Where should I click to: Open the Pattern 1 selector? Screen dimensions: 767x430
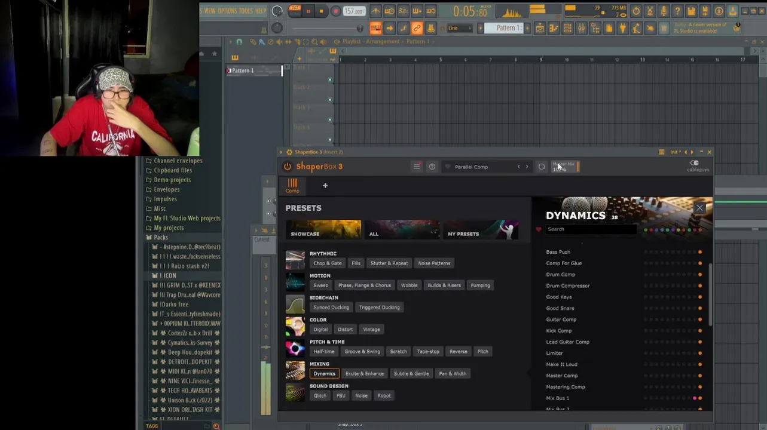click(x=505, y=28)
